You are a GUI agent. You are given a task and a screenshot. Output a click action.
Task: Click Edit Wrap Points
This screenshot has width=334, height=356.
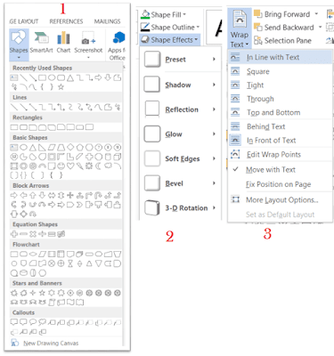pos(280,155)
